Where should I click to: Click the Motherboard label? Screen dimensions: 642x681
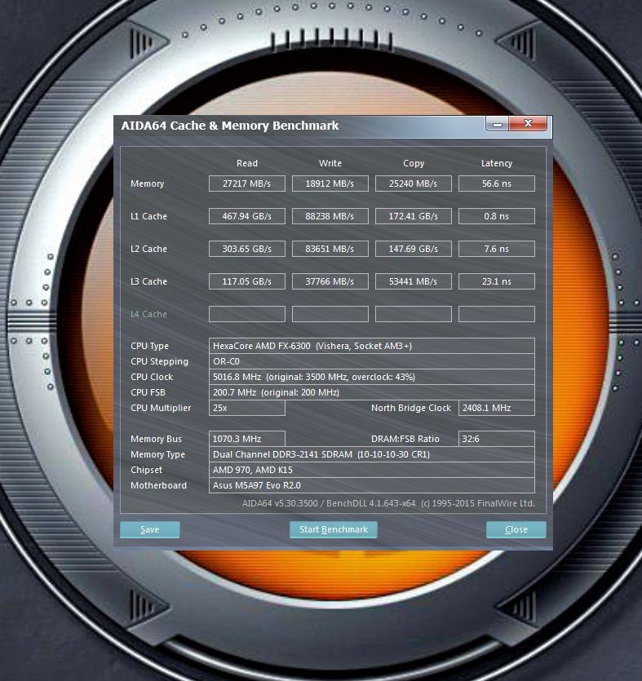pyautogui.click(x=158, y=485)
